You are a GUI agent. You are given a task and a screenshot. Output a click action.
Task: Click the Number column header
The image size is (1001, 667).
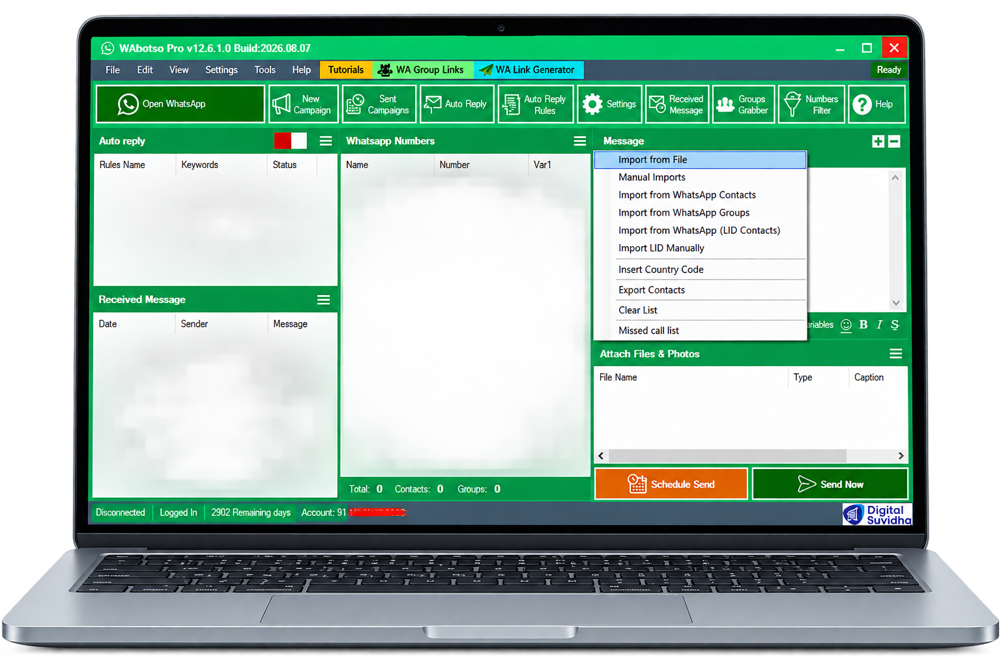point(481,165)
